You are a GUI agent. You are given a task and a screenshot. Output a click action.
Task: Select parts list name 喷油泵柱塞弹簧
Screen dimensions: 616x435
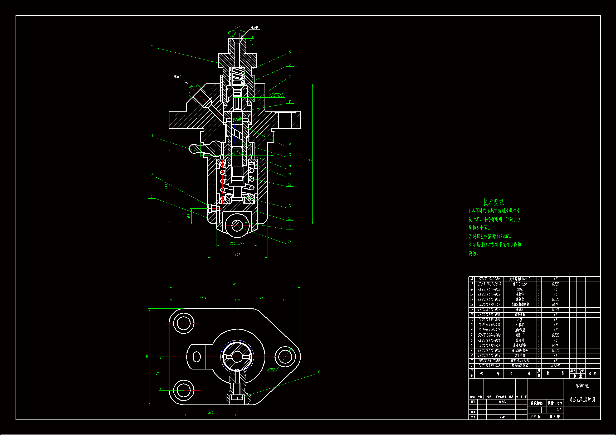coord(520,304)
